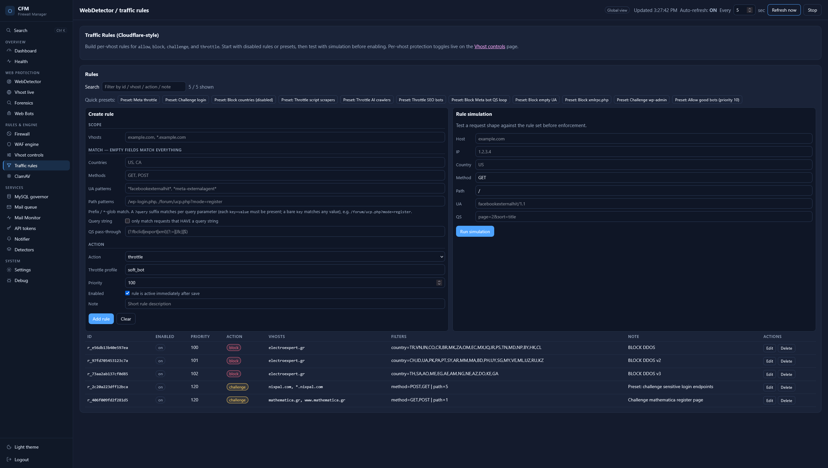Stop auto-refresh with the Stop button

pos(812,10)
